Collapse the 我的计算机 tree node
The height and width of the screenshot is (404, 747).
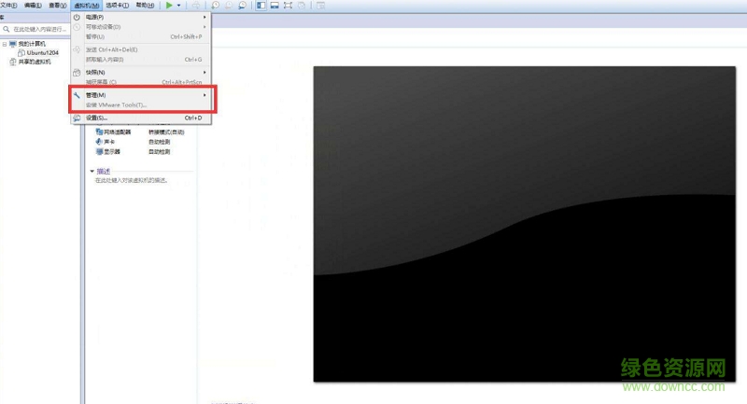pyautogui.click(x=4, y=44)
